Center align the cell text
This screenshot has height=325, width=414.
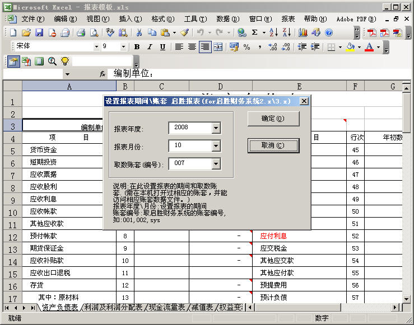click(x=192, y=47)
